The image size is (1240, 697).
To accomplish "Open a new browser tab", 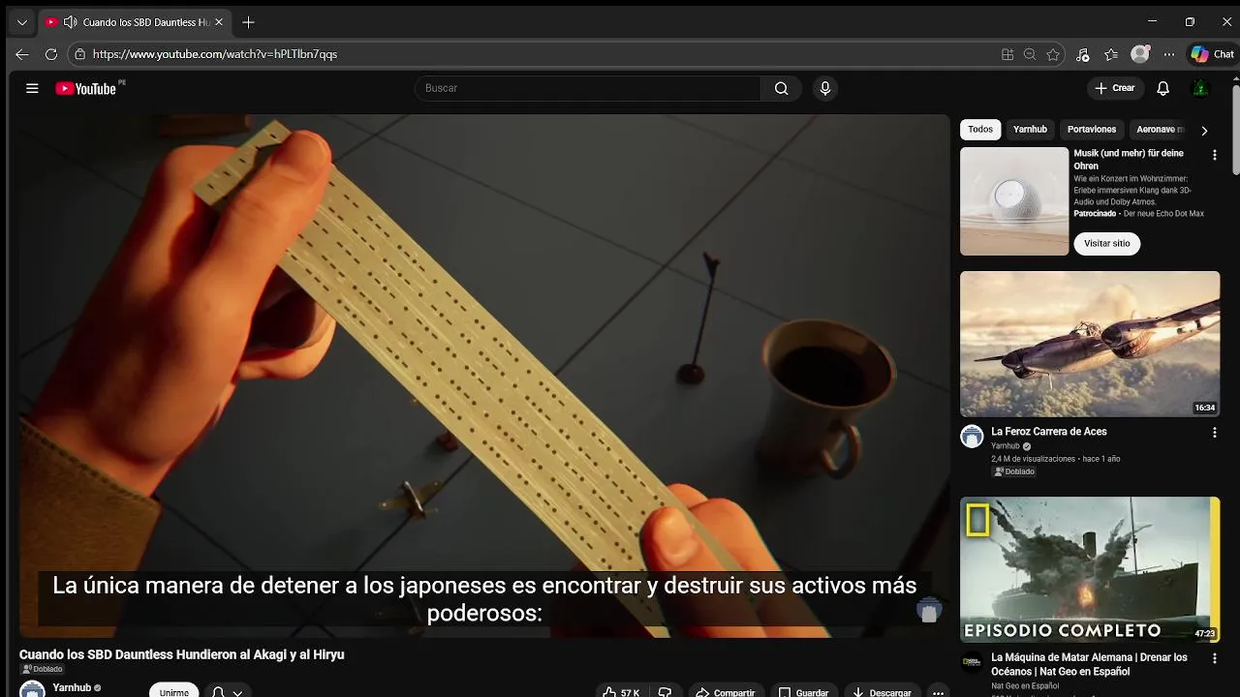I will [248, 22].
